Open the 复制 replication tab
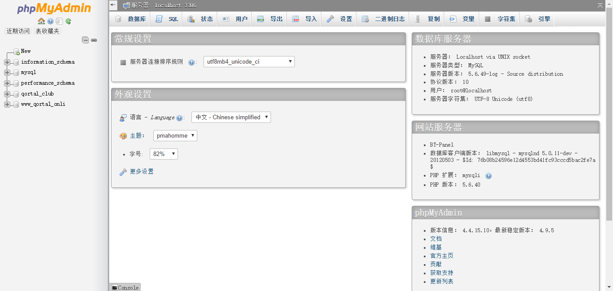 (427, 19)
